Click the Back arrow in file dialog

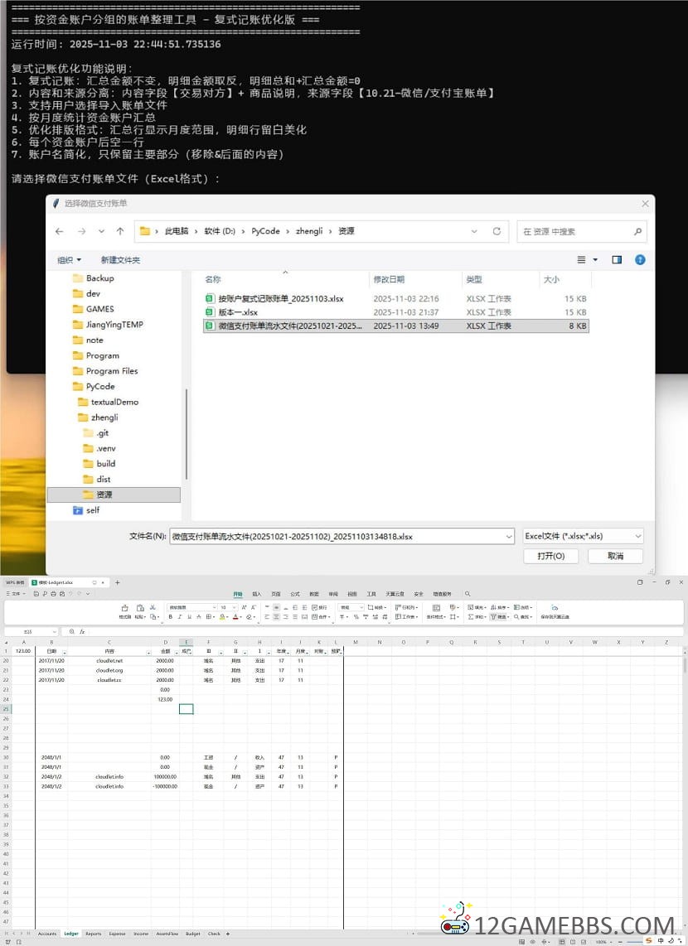(60, 232)
